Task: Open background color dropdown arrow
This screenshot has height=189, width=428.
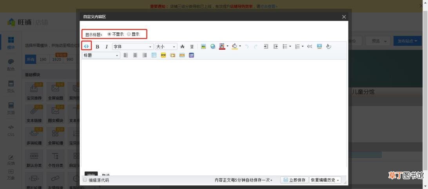Action: coord(240,46)
